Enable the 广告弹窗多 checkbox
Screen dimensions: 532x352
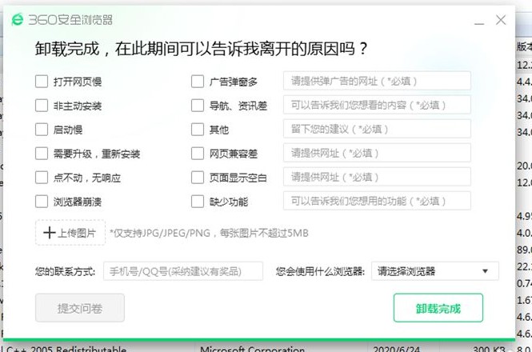(198, 81)
